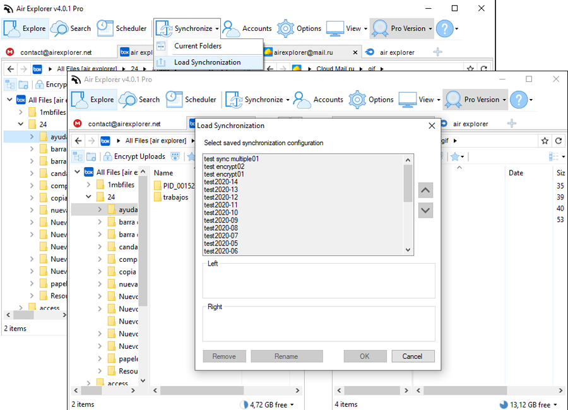568x410 pixels.
Task: Open Options gear in the front window
Action: [x=371, y=100]
